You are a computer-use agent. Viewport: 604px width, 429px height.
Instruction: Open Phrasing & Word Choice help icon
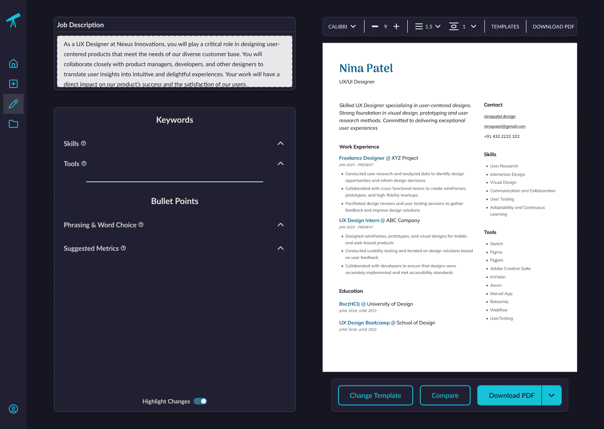coord(141,225)
